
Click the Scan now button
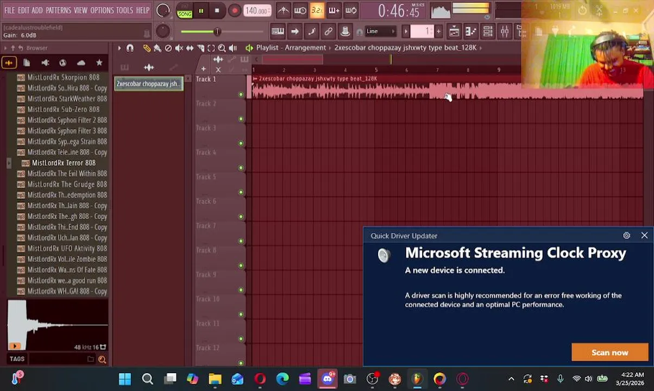pos(609,352)
